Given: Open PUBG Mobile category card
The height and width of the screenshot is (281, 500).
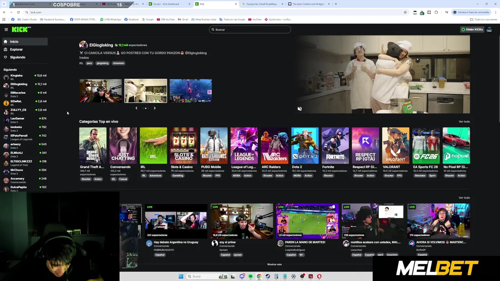Looking at the screenshot, I should coord(214,146).
